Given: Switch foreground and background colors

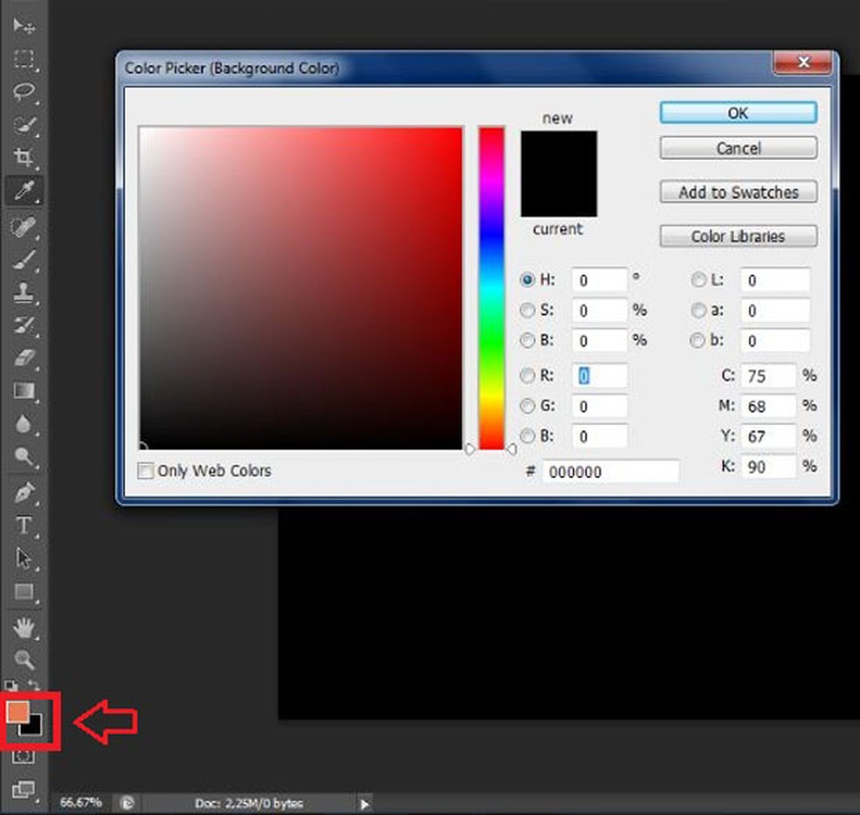Looking at the screenshot, I should pyautogui.click(x=34, y=685).
